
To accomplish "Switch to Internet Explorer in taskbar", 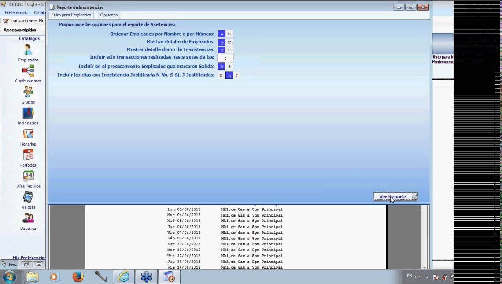I will [124, 277].
